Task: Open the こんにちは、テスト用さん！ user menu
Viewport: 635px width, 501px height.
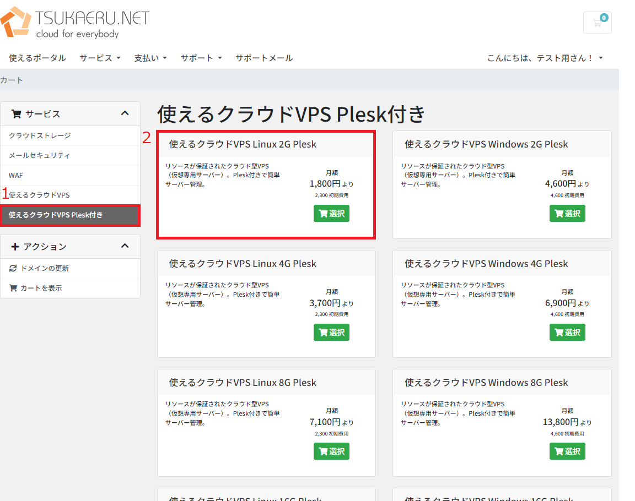Action: 545,58
